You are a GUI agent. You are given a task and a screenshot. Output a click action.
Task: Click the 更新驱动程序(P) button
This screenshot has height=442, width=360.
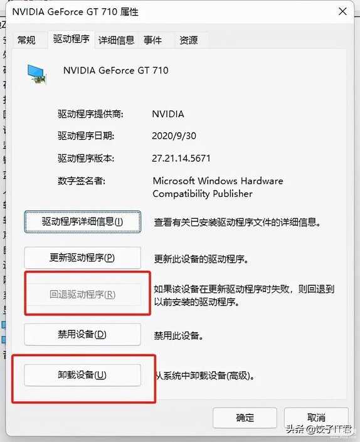83,258
